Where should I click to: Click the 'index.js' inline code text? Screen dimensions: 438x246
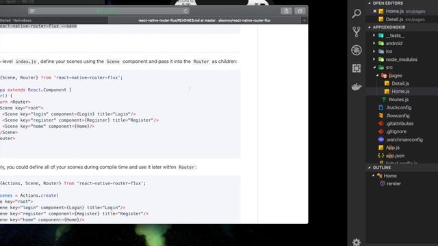point(26,61)
